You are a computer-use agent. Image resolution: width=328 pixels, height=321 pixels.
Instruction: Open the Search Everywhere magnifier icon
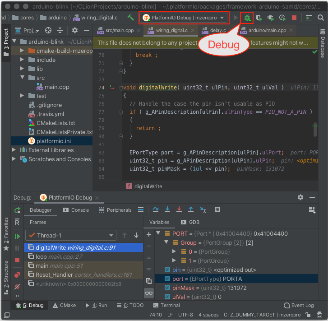[320, 18]
